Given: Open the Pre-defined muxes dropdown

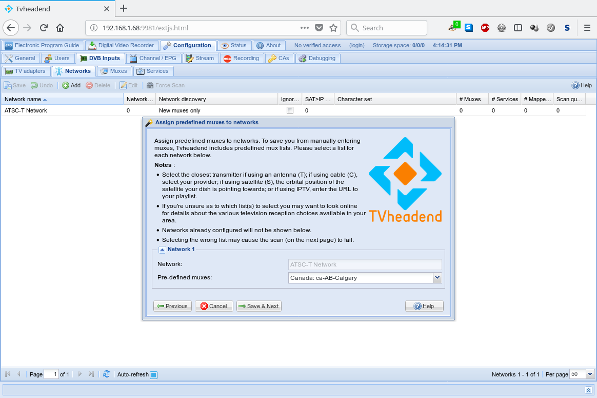Looking at the screenshot, I should (x=437, y=278).
